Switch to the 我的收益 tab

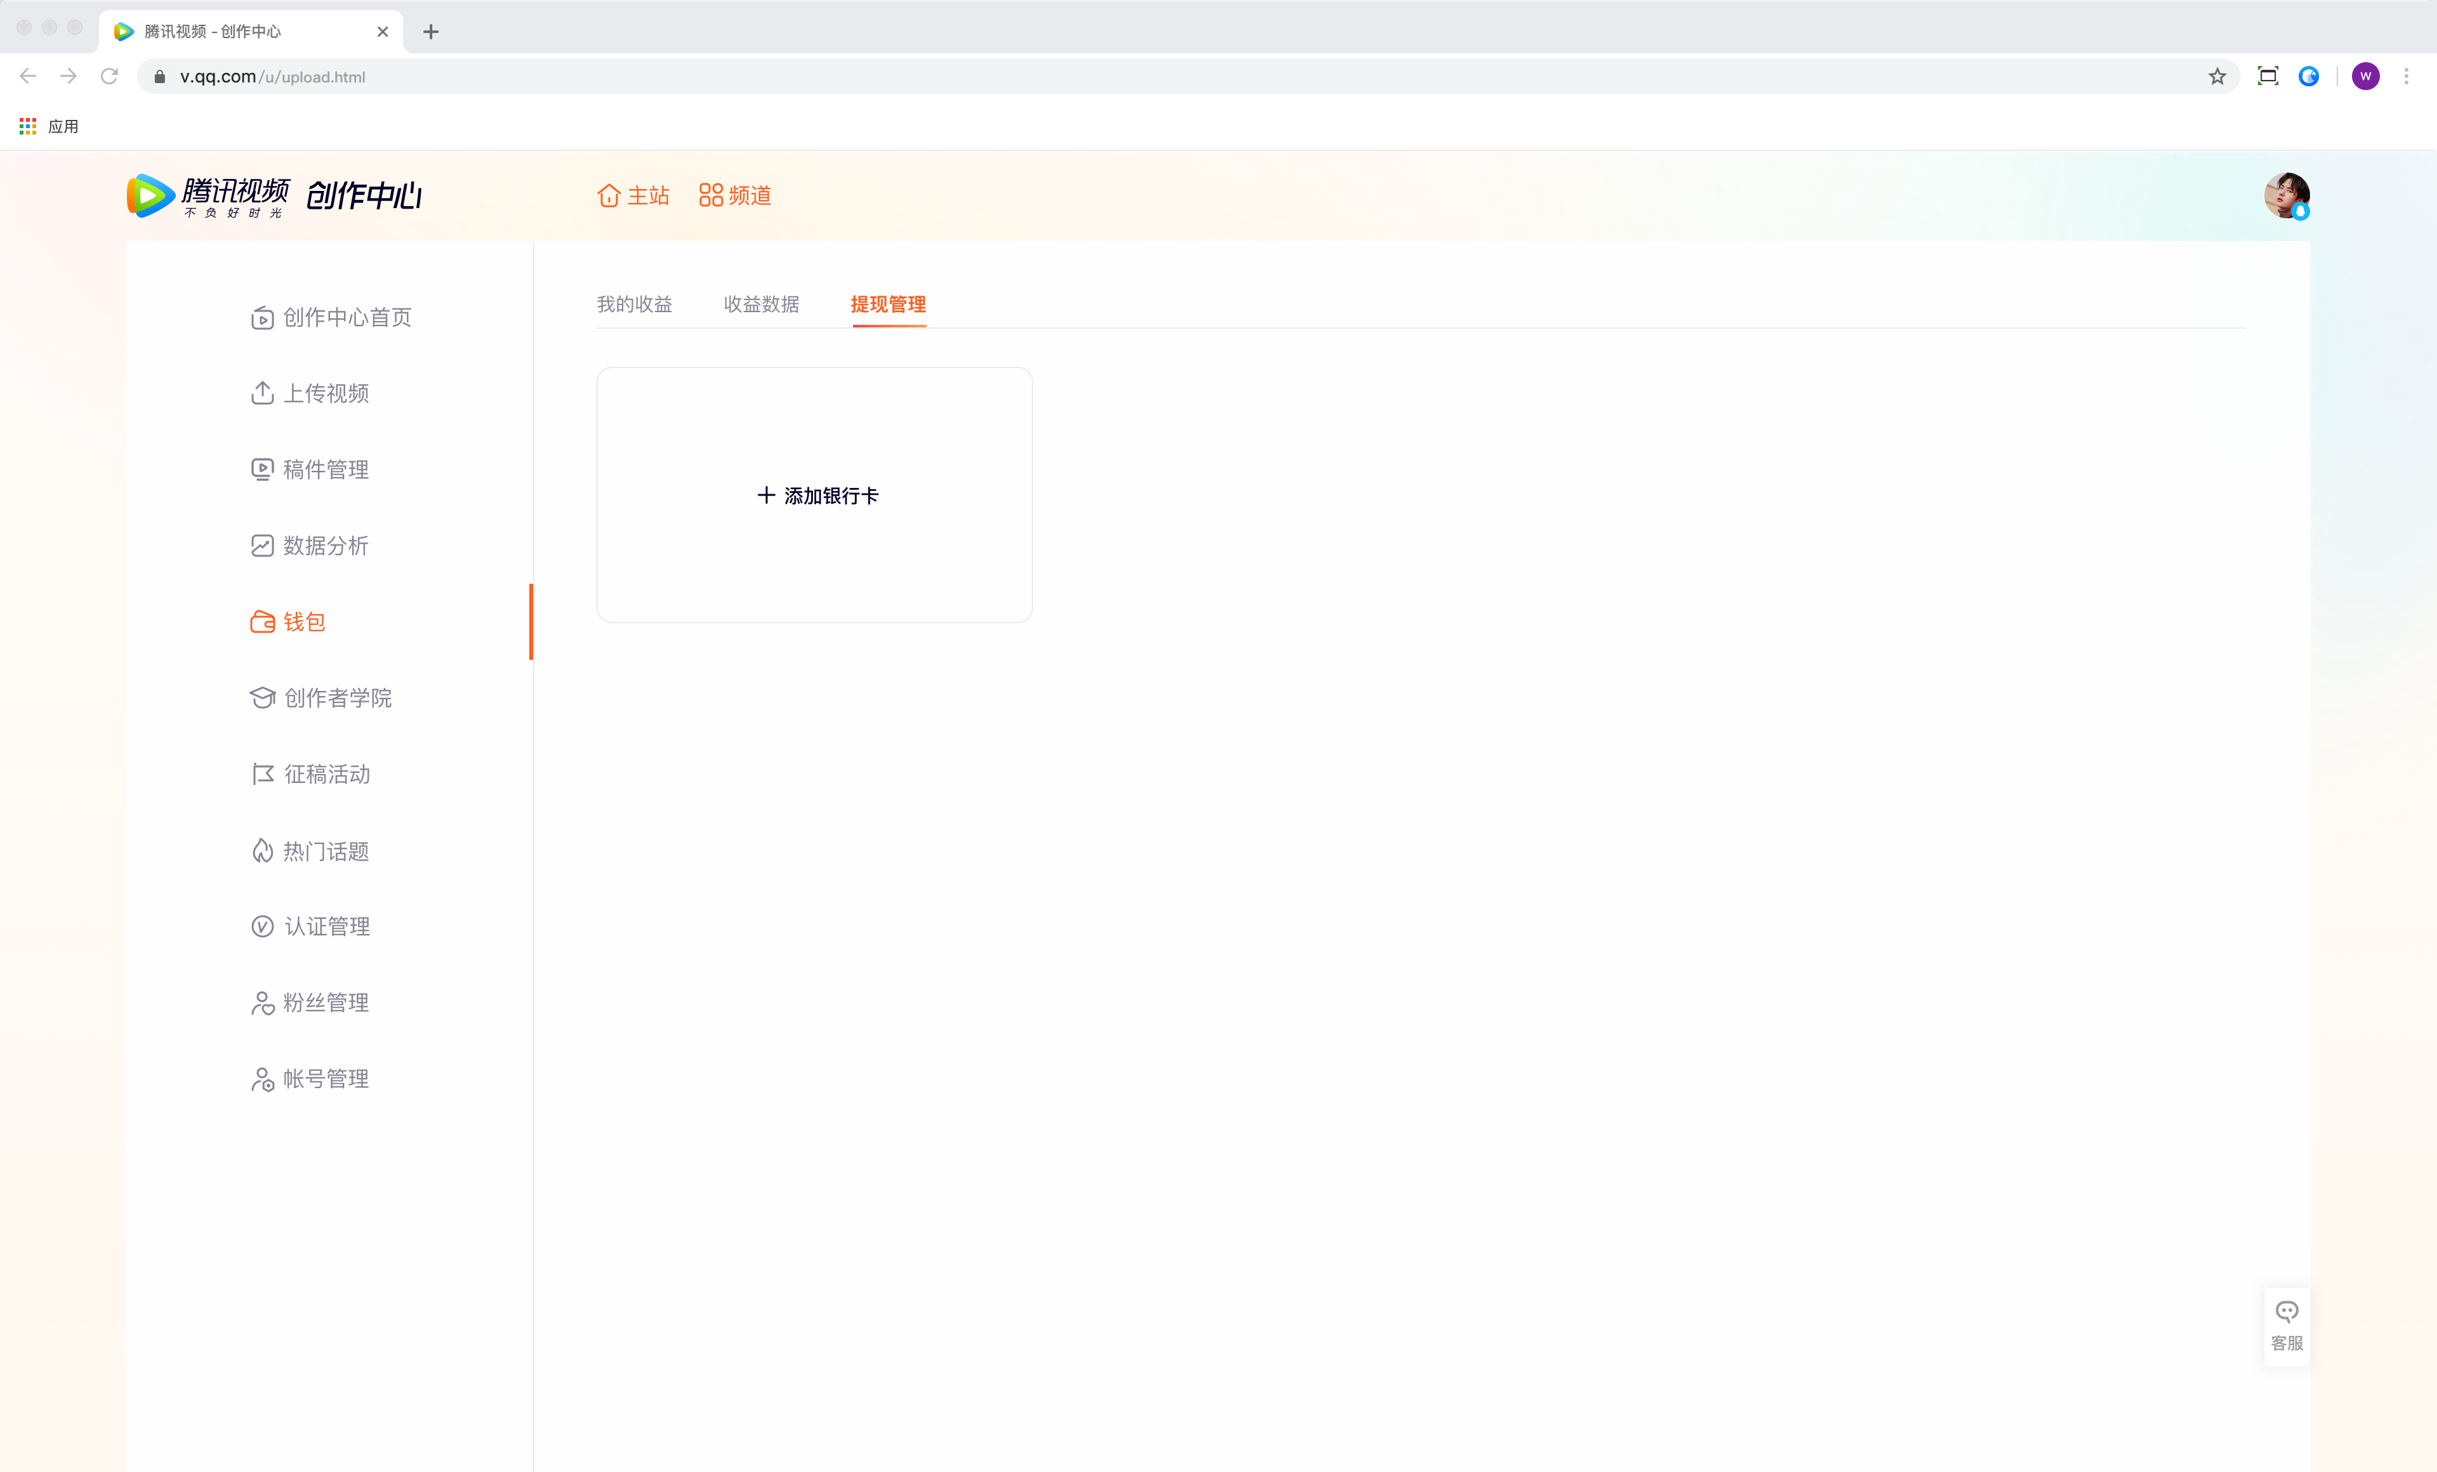[x=634, y=305]
